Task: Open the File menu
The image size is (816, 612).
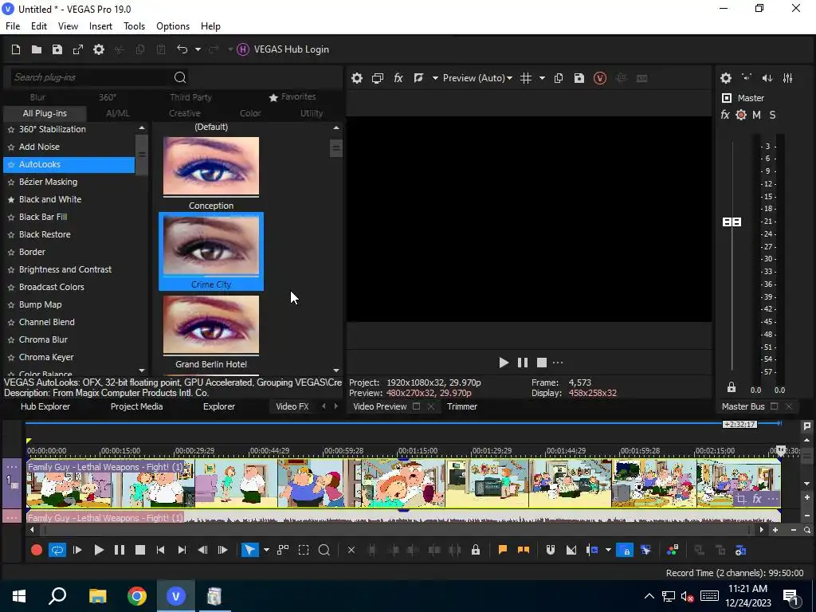Action: (13, 26)
